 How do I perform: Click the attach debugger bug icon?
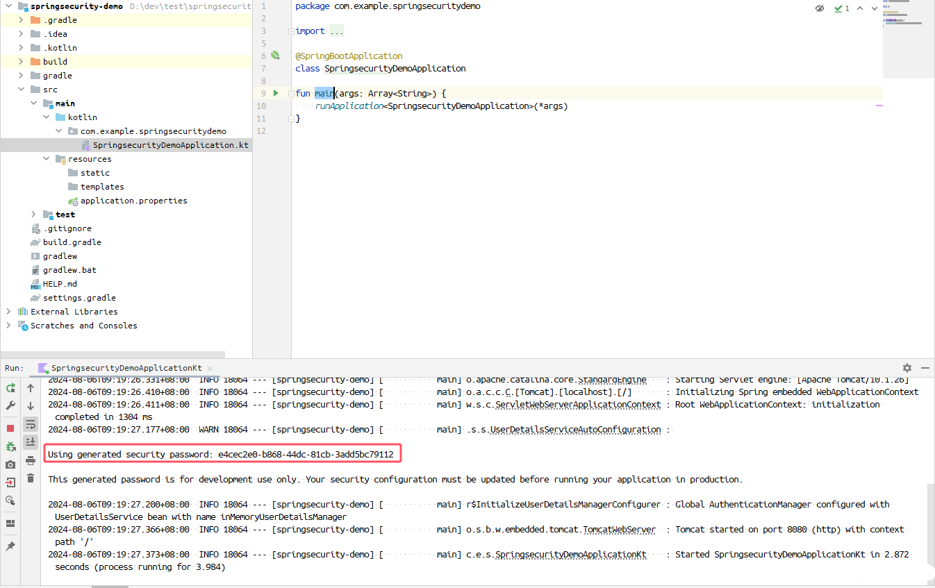(10, 446)
